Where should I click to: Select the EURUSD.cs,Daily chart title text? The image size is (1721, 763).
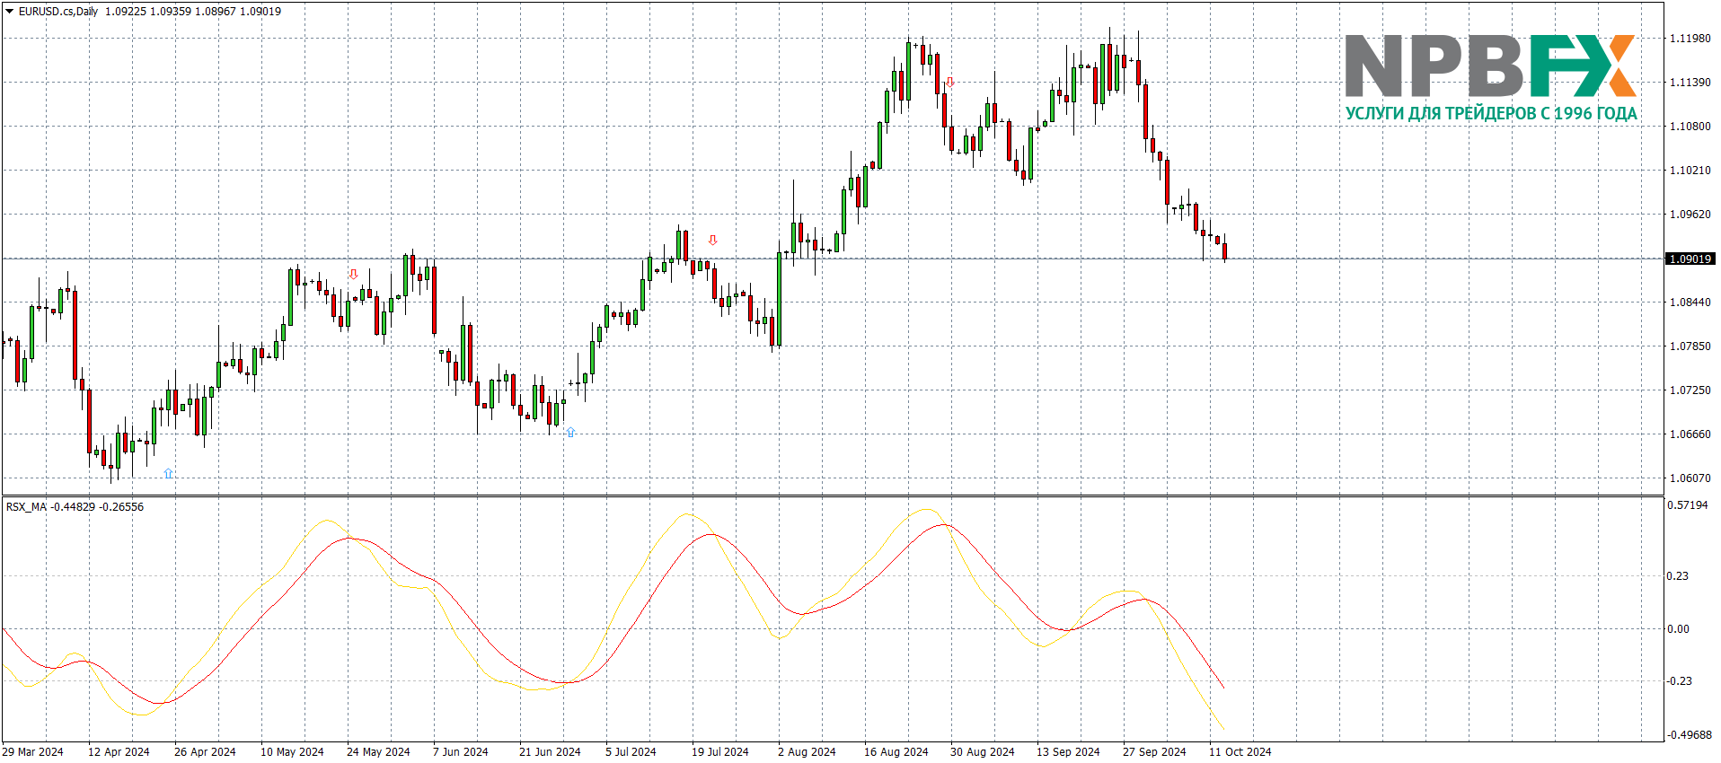click(58, 12)
